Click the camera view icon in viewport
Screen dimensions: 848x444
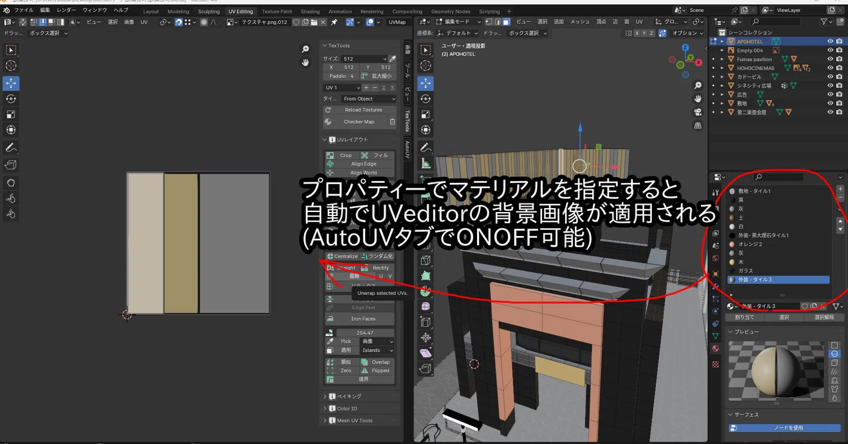click(x=698, y=112)
